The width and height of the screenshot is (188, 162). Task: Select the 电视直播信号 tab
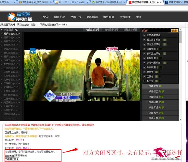(92, 30)
